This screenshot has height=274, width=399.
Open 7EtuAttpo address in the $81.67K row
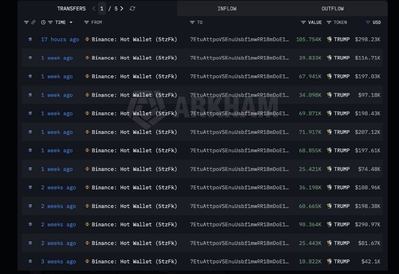tap(239, 243)
